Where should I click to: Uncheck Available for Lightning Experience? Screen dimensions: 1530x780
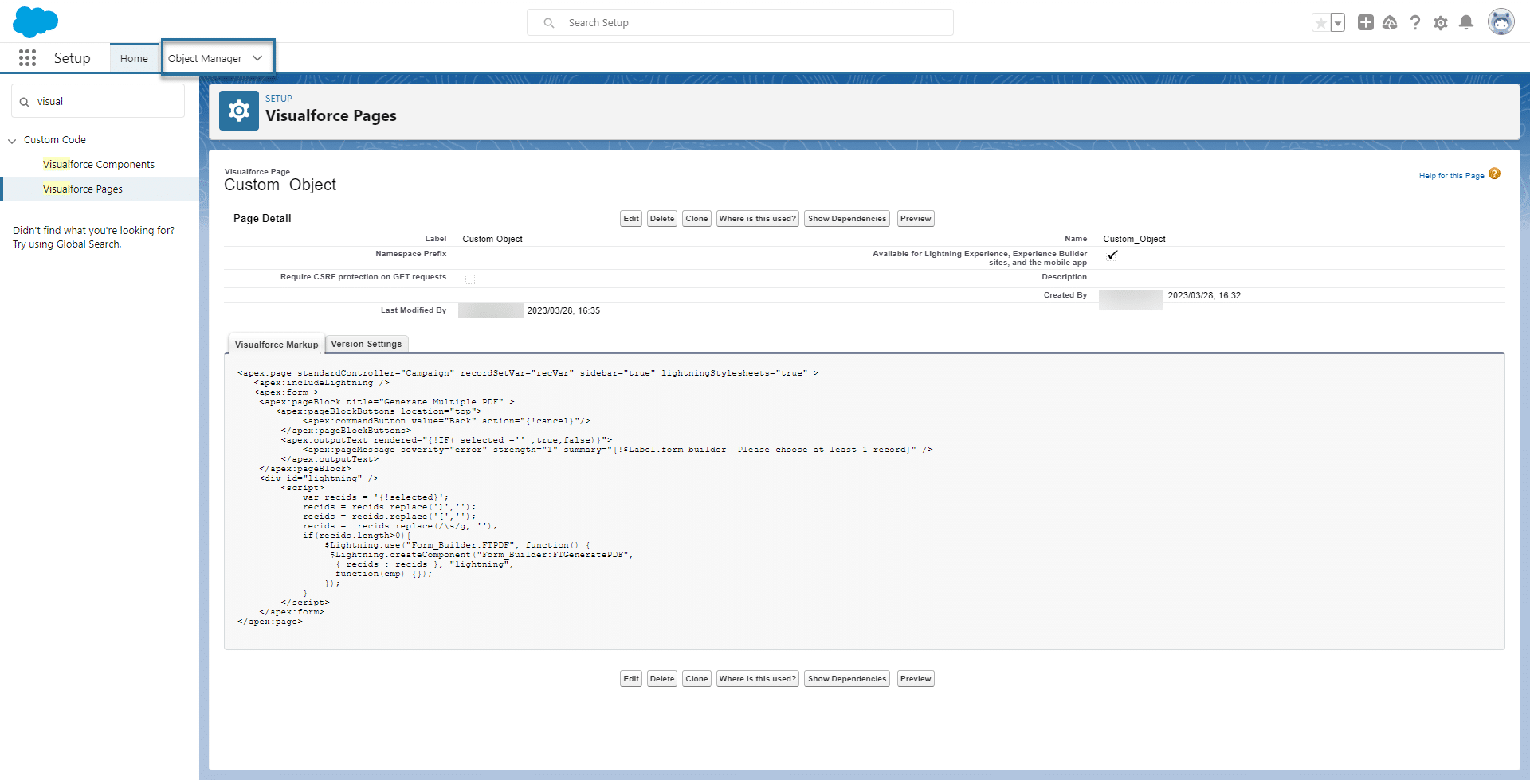pos(1112,255)
